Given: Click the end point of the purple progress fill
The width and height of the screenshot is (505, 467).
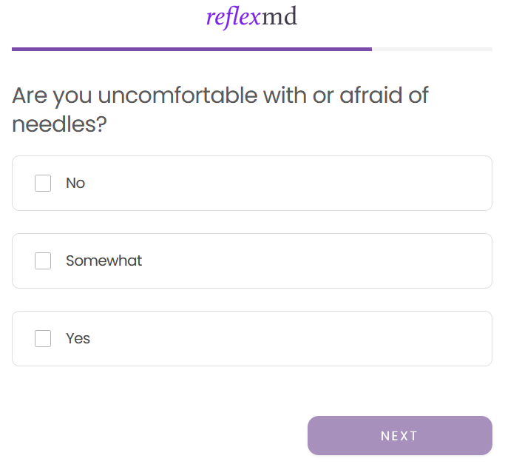Looking at the screenshot, I should (x=371, y=49).
